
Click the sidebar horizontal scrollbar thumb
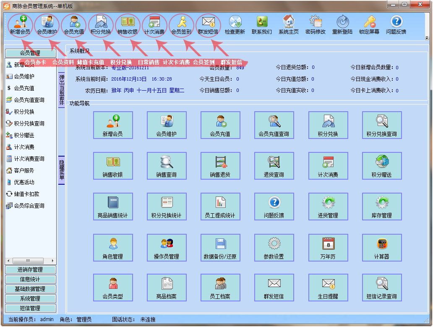pyautogui.click(x=28, y=261)
